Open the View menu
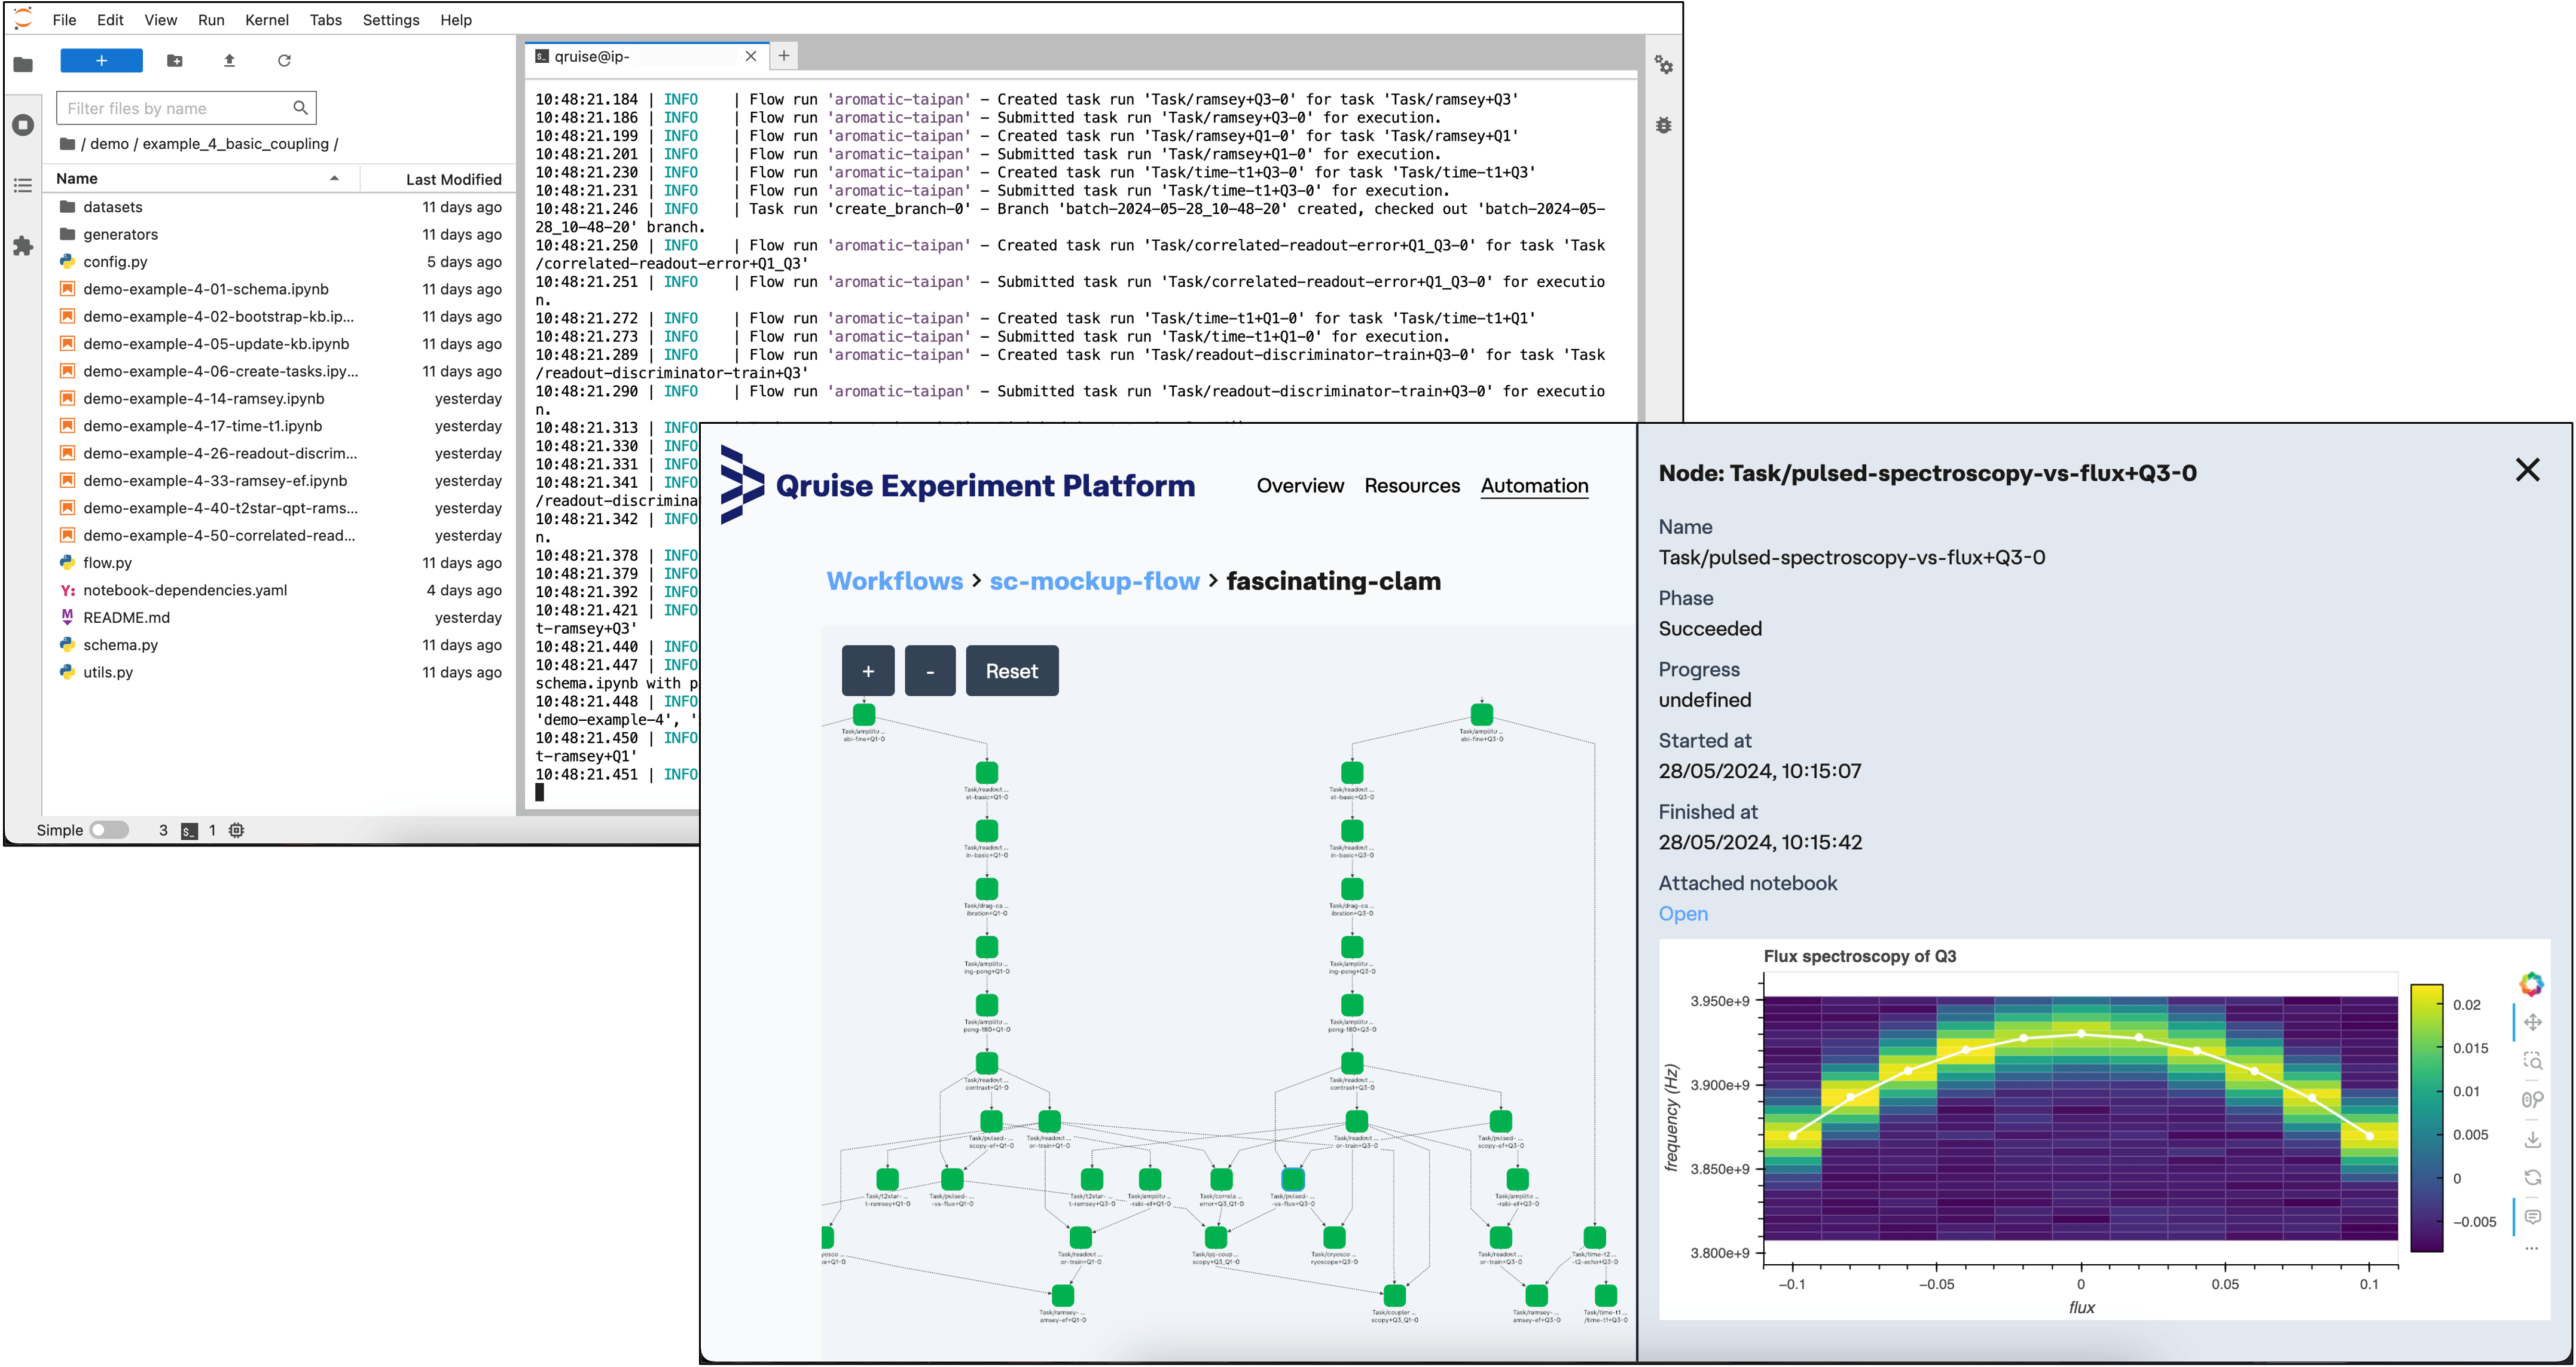The width and height of the screenshot is (2576, 1367). 160,20
